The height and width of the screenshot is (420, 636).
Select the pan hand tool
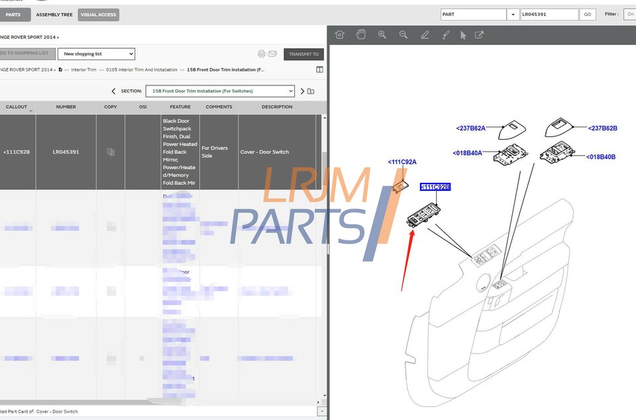[x=361, y=35]
